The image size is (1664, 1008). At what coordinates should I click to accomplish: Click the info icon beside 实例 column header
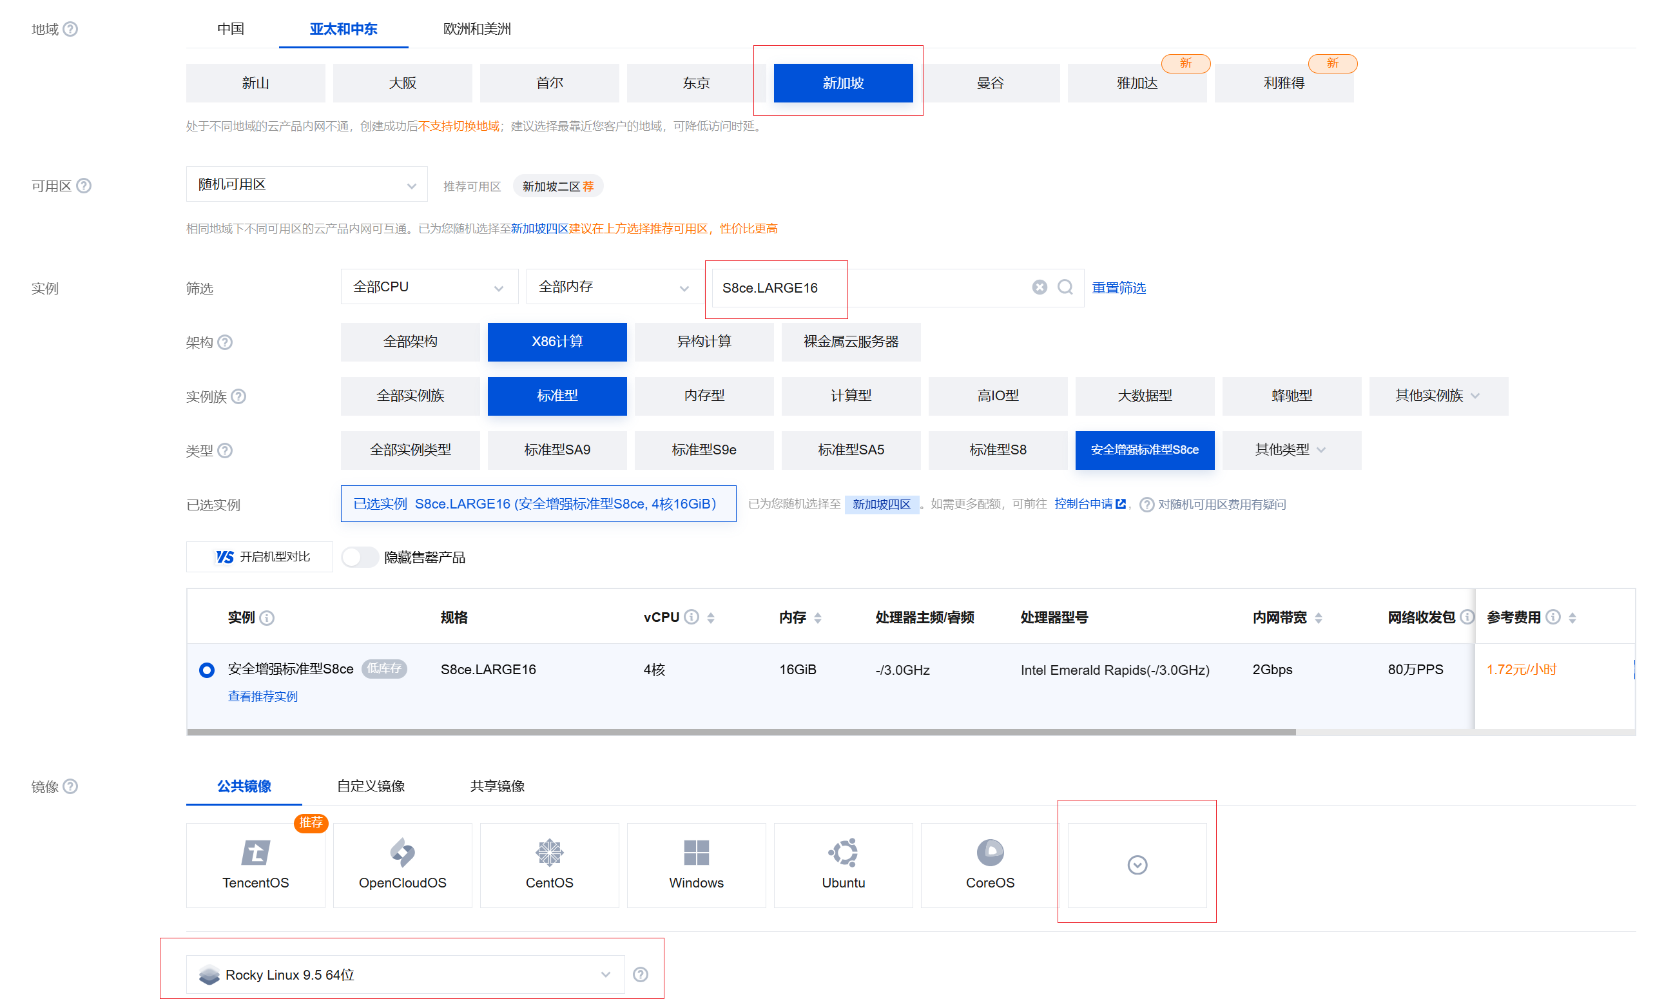tap(267, 619)
